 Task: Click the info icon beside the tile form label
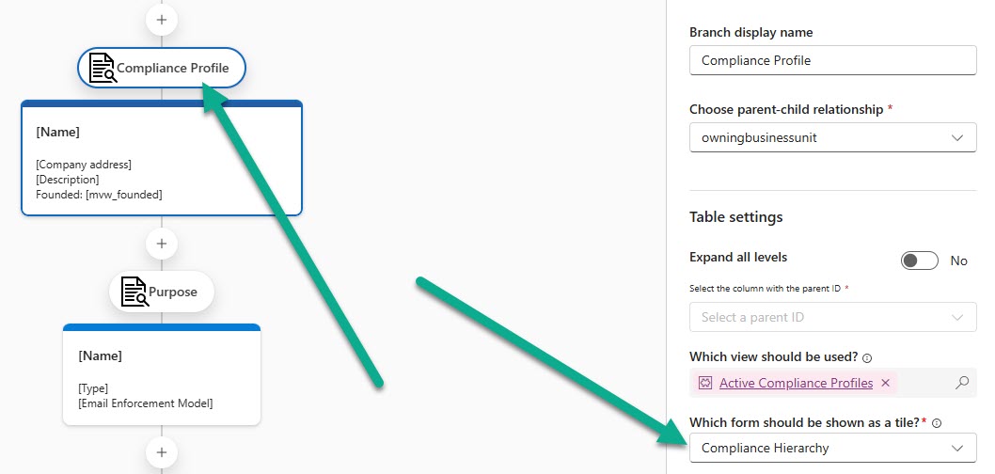click(x=937, y=423)
